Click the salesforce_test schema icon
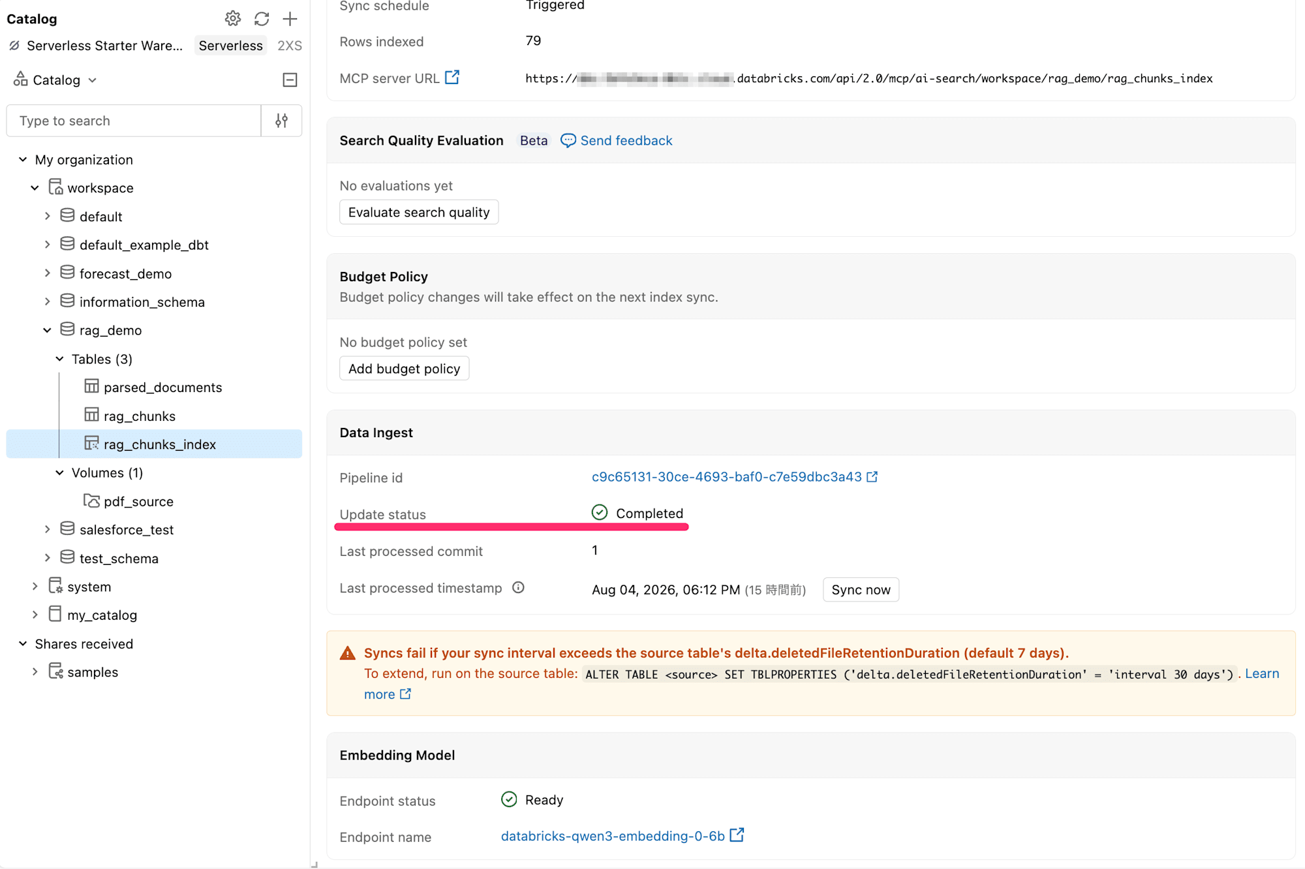The width and height of the screenshot is (1305, 869). click(67, 528)
